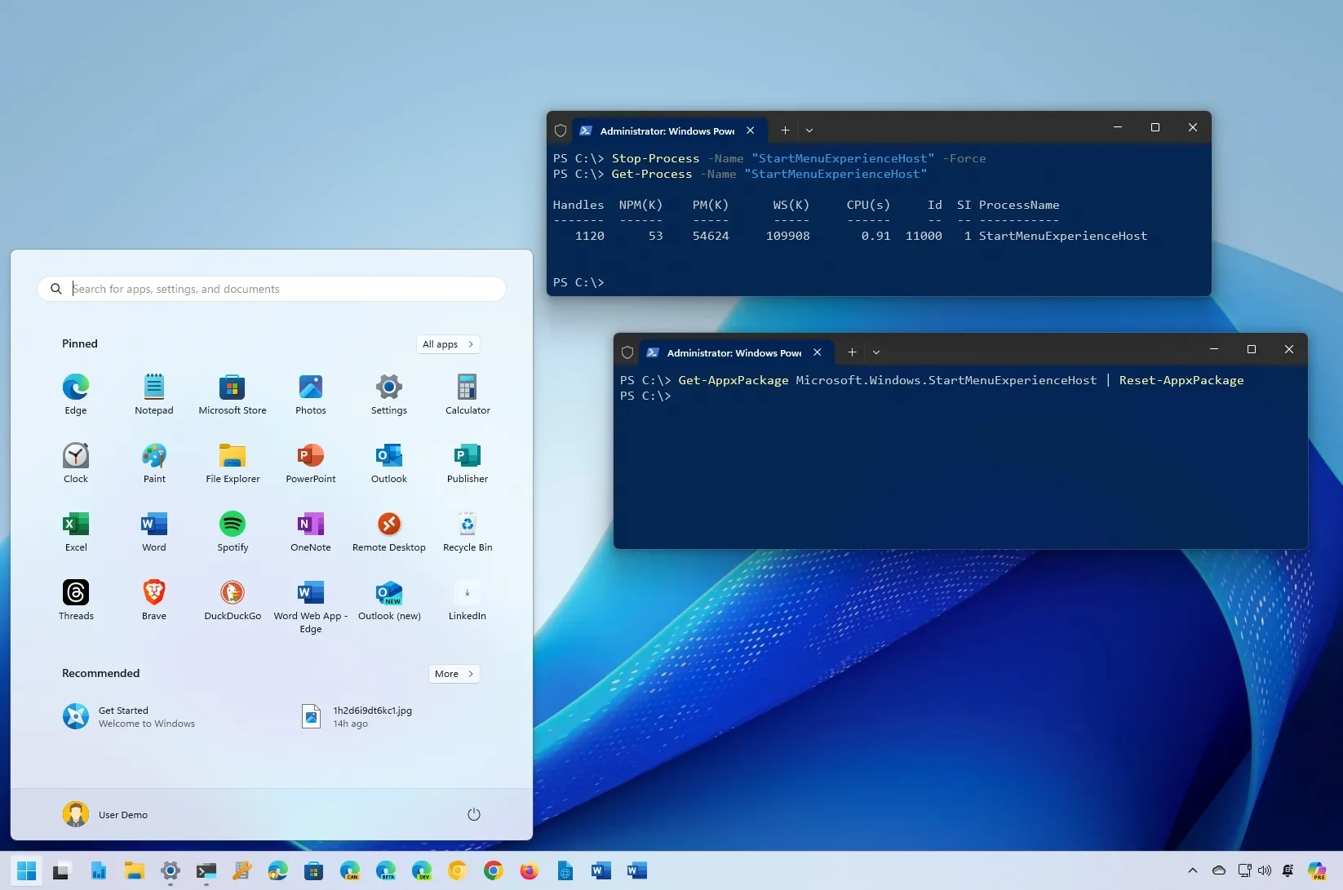Viewport: 1343px width, 890px height.
Task: Open the Clock app
Action: 76,463
